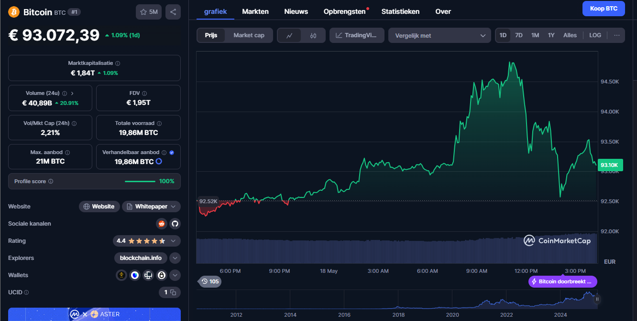
Task: Open the Vergelijk met dropdown
Action: pyautogui.click(x=439, y=35)
